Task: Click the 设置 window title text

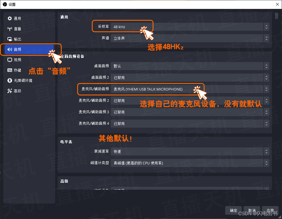Action: (12, 5)
